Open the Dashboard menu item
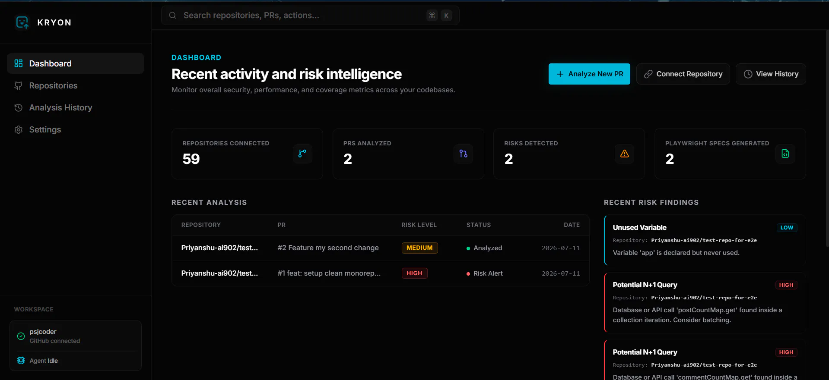The image size is (829, 380). pos(76,63)
